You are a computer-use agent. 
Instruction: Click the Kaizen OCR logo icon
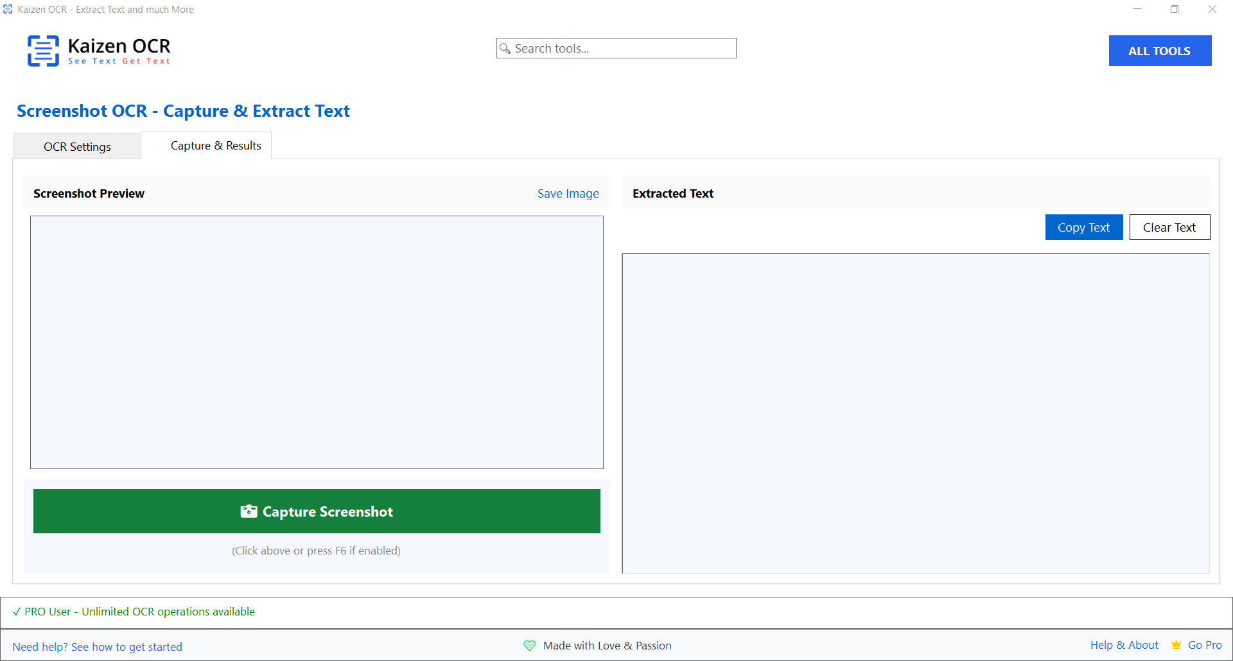[42, 51]
